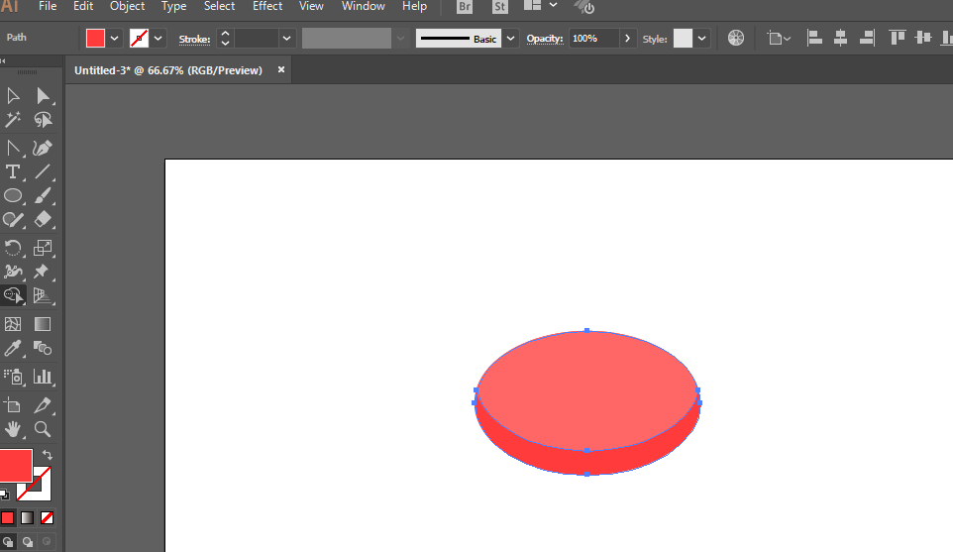Expand the Opacity slider arrow

pyautogui.click(x=627, y=39)
